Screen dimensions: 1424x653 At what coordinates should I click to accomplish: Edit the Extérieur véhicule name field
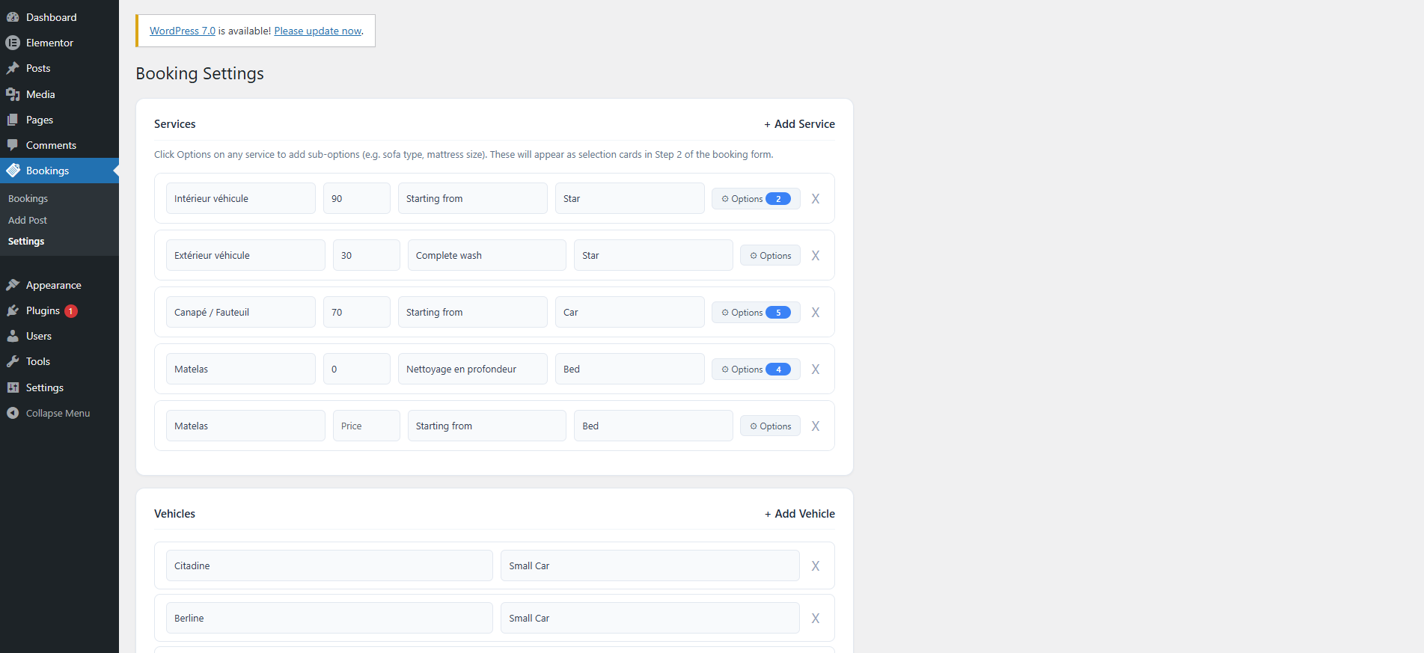pyautogui.click(x=245, y=255)
